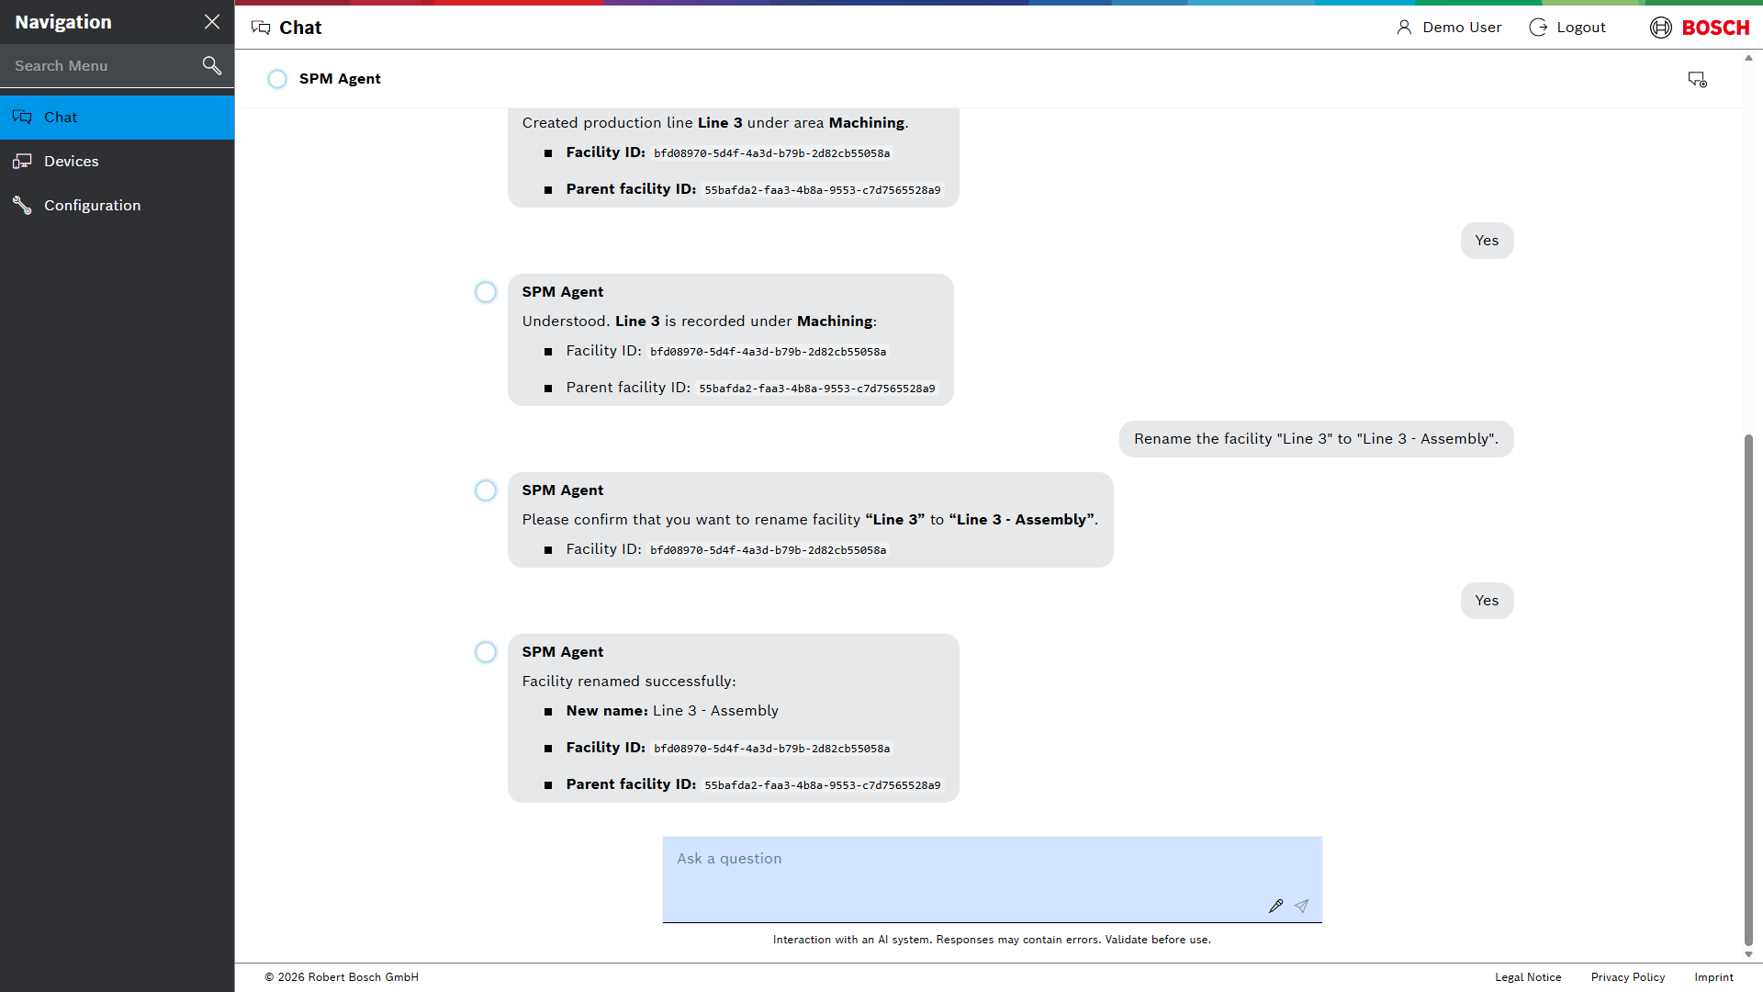Click the scrollbar up arrow
Viewport: 1763px width, 992px height.
point(1748,58)
